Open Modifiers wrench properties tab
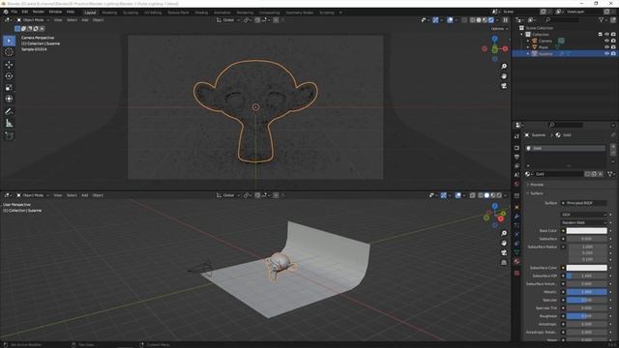 [516, 217]
